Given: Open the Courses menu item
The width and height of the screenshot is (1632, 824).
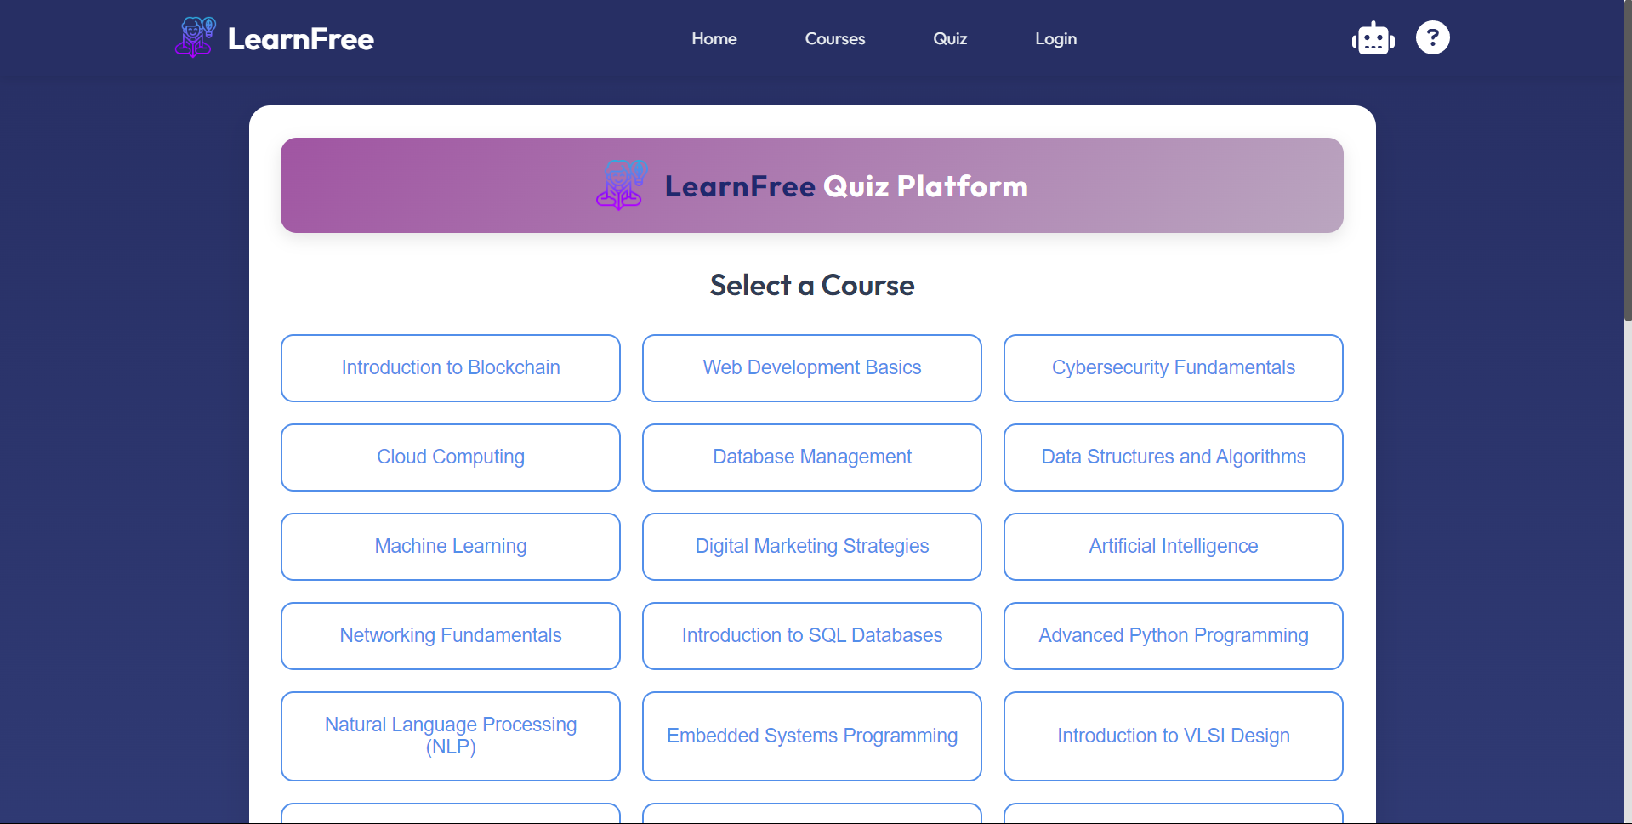Looking at the screenshot, I should pyautogui.click(x=835, y=38).
